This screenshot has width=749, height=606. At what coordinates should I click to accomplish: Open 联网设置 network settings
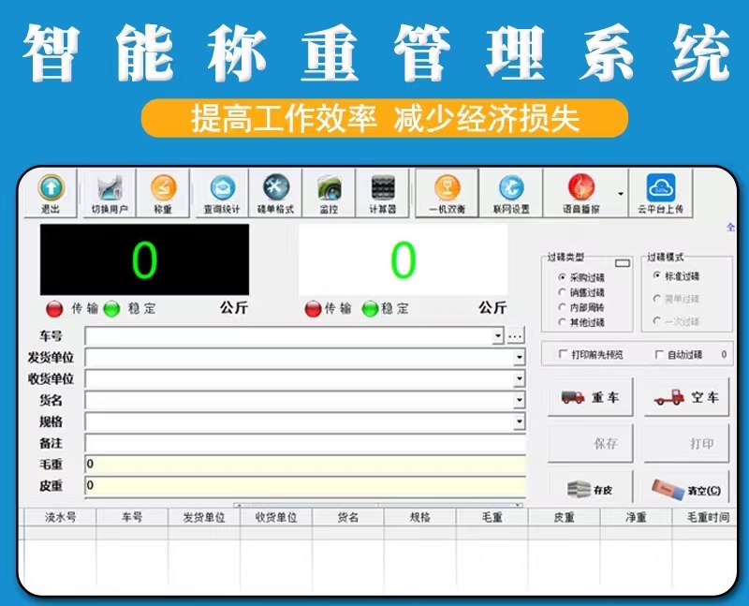[511, 194]
